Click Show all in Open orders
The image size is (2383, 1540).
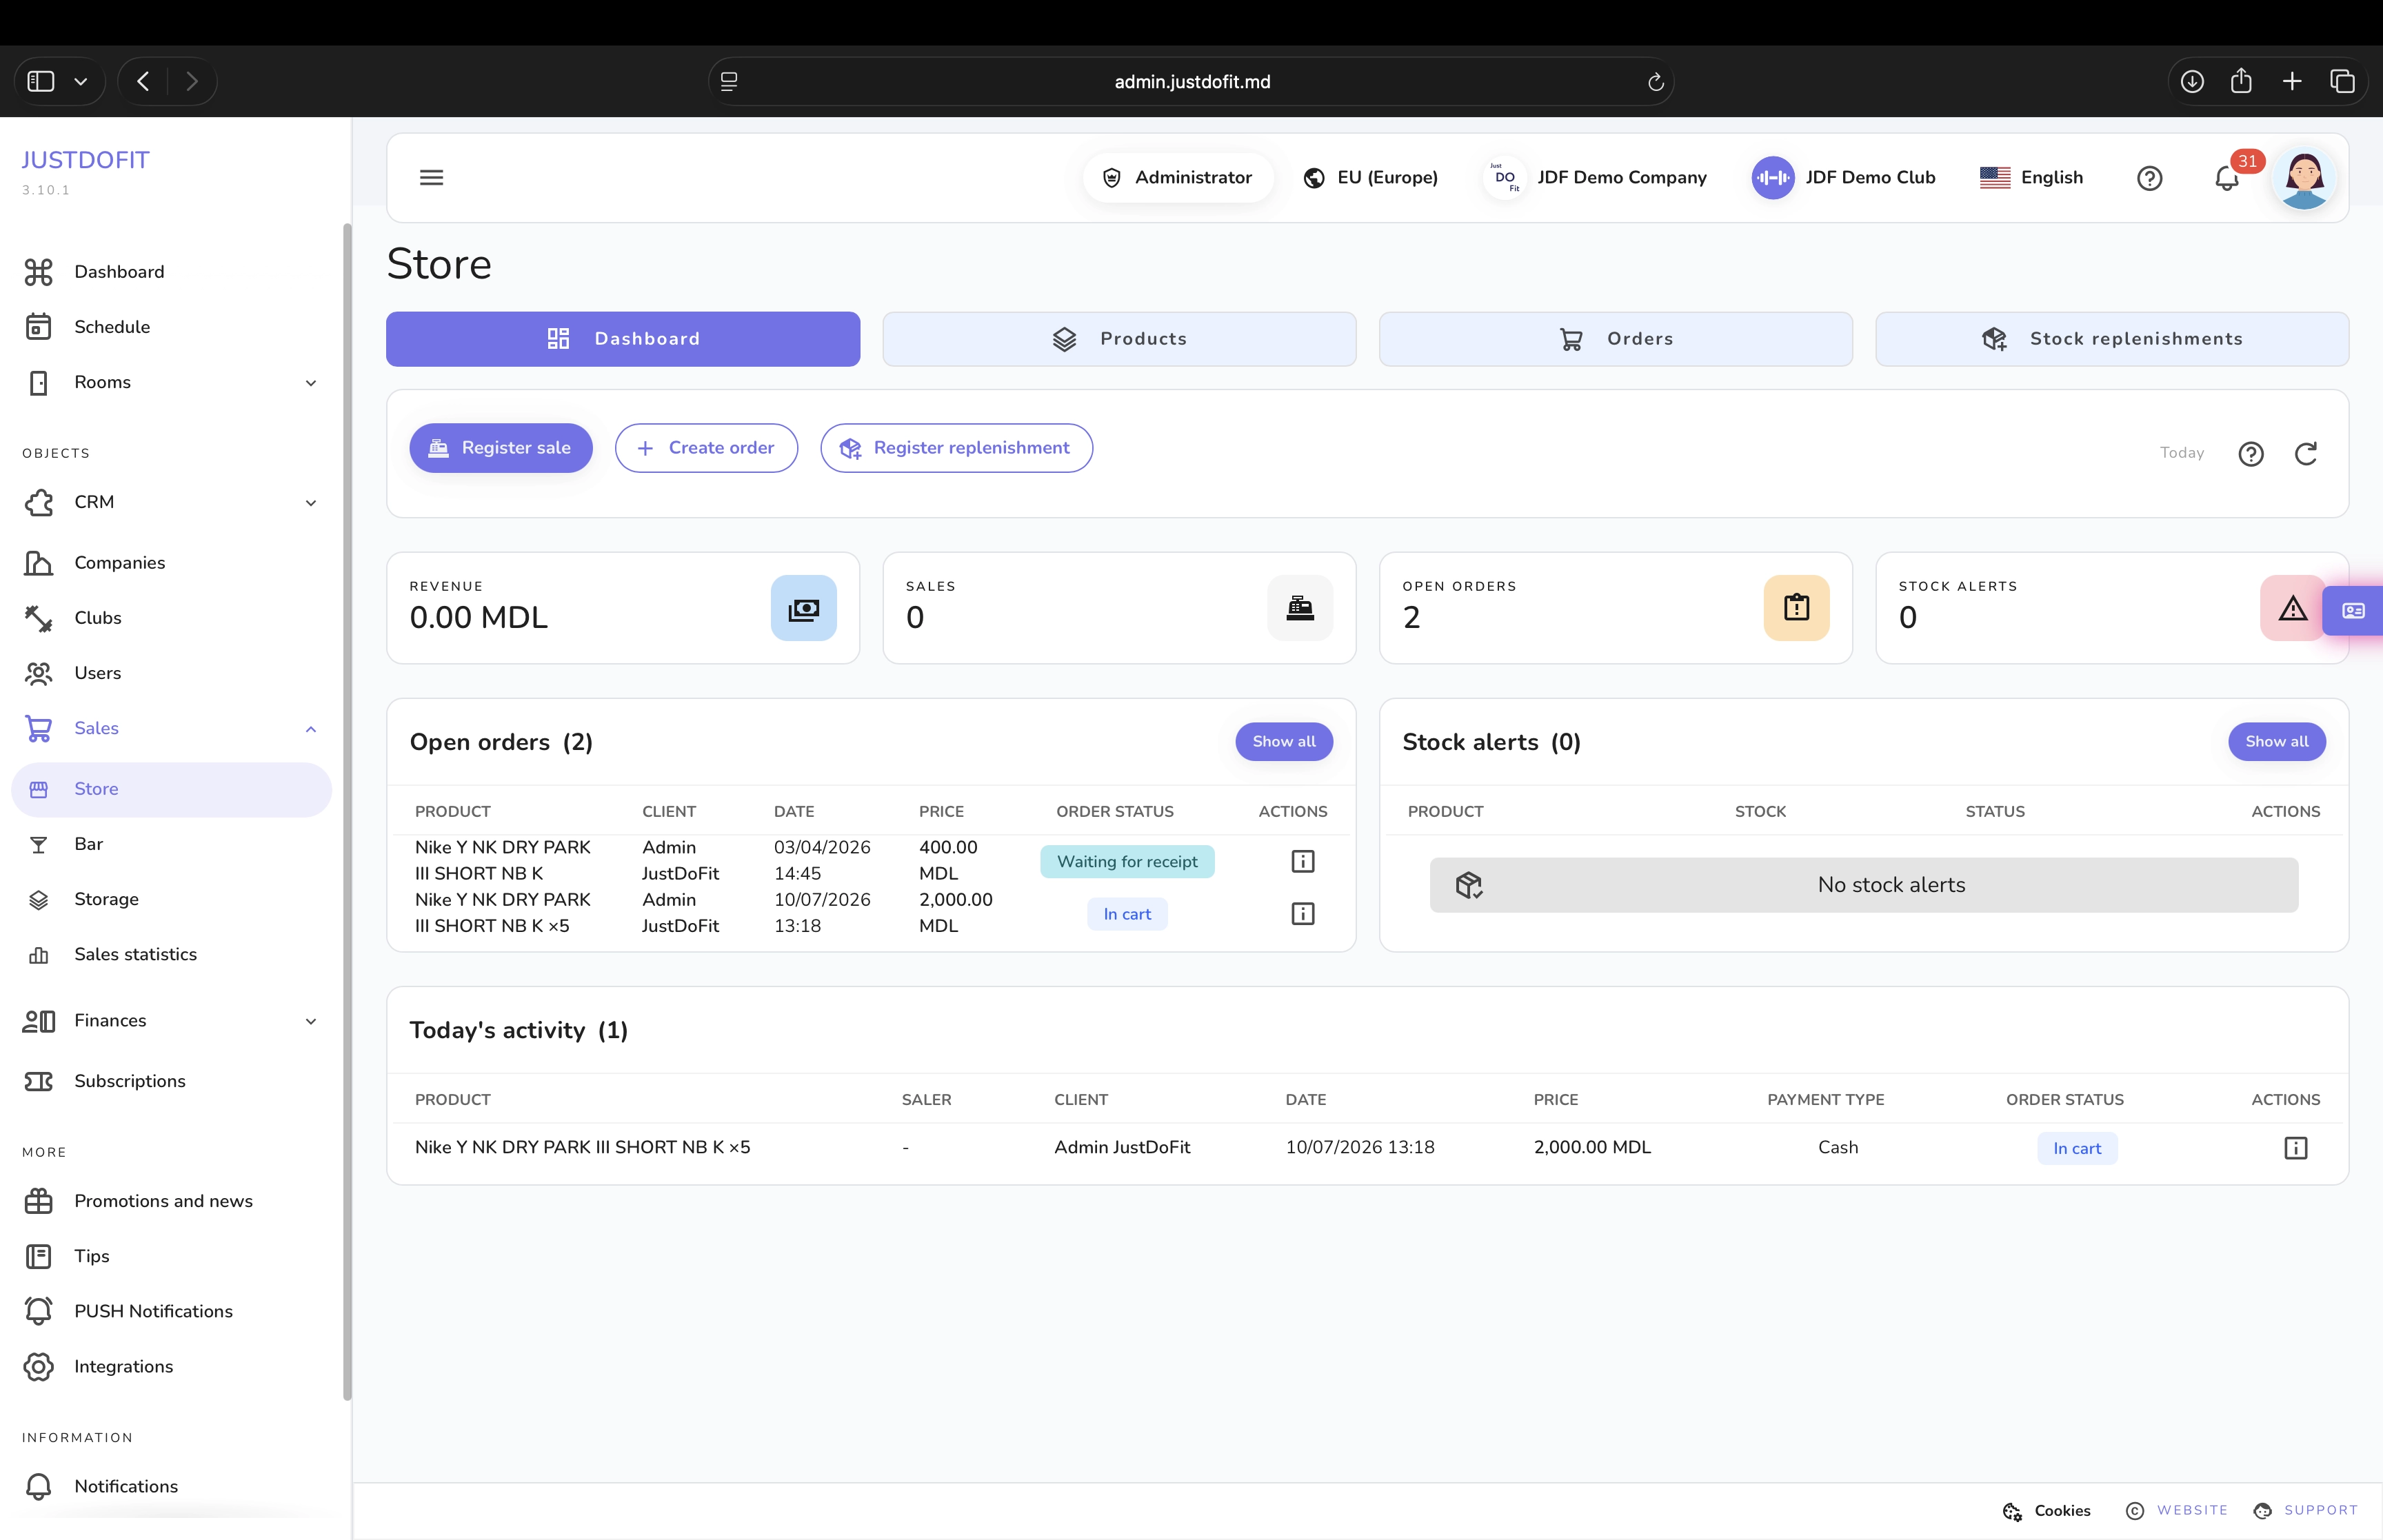click(x=1283, y=741)
